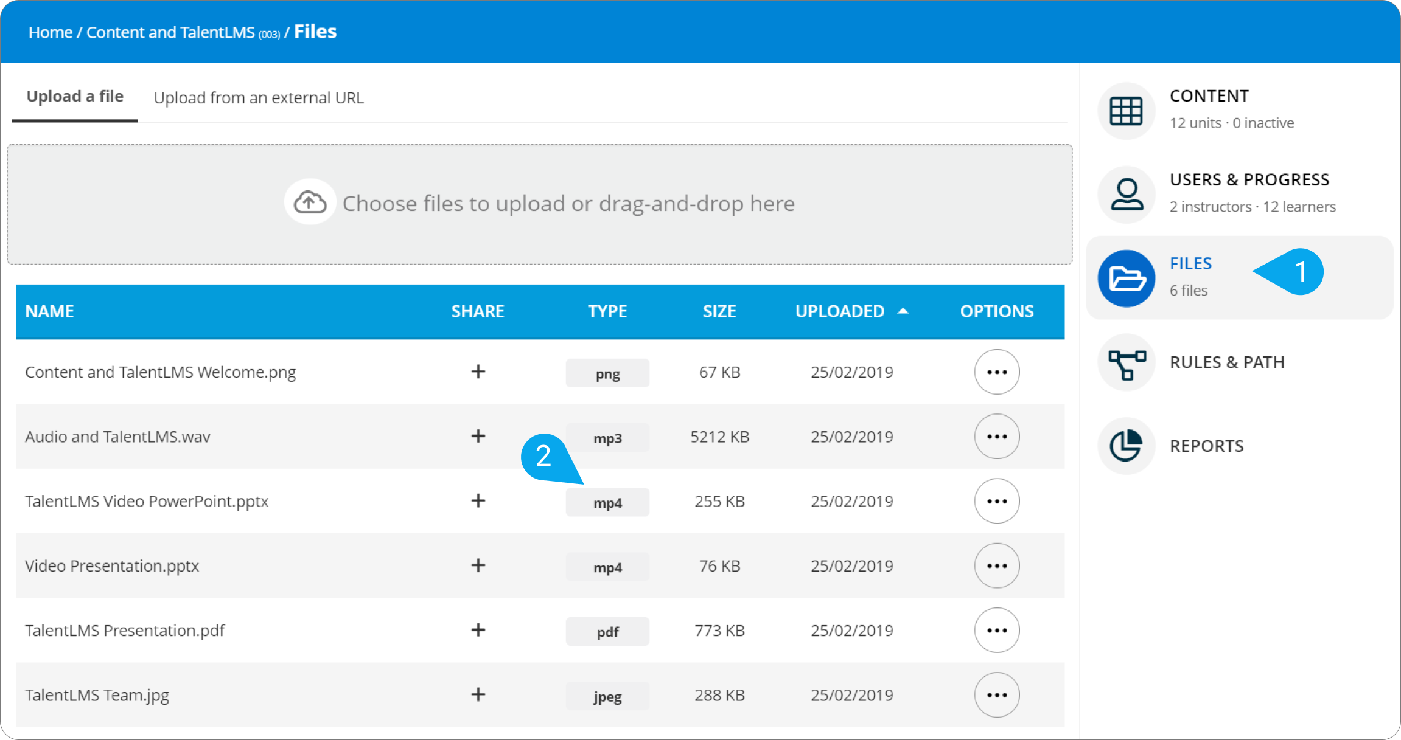Click the SHARE column header
This screenshot has height=740, width=1401.
click(x=478, y=311)
